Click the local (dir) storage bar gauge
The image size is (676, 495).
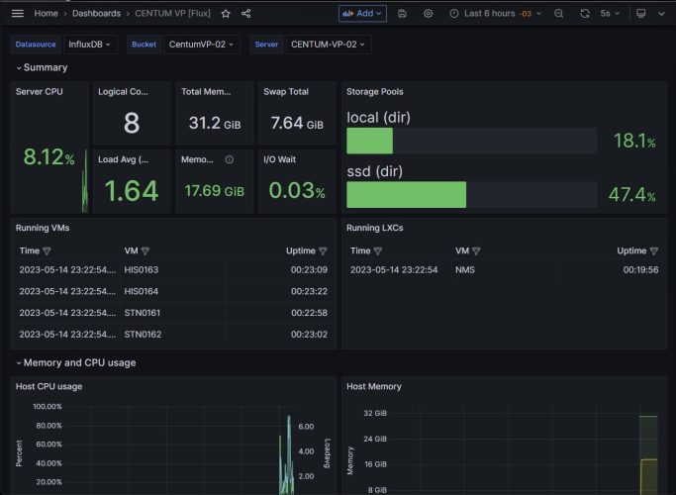(x=472, y=141)
